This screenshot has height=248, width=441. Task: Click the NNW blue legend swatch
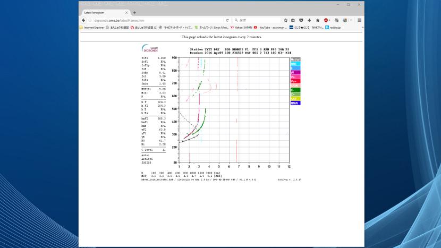point(295,103)
